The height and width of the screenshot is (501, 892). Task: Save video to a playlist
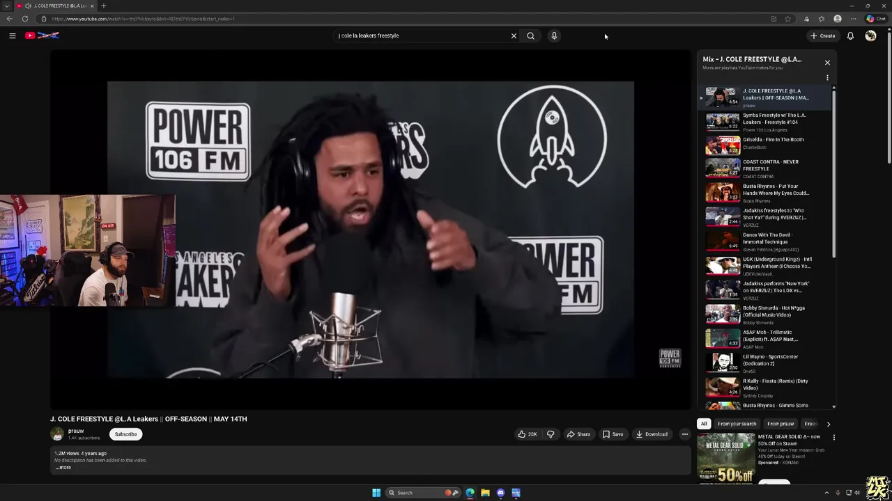tap(613, 434)
